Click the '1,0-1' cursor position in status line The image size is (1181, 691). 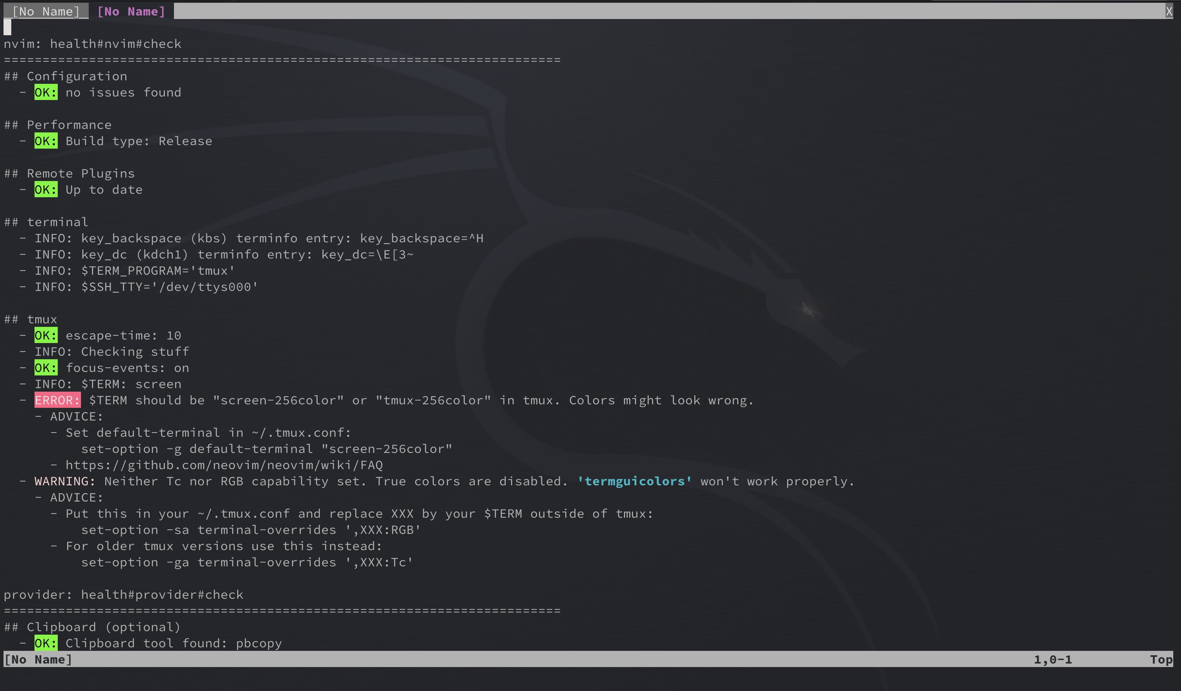1052,660
